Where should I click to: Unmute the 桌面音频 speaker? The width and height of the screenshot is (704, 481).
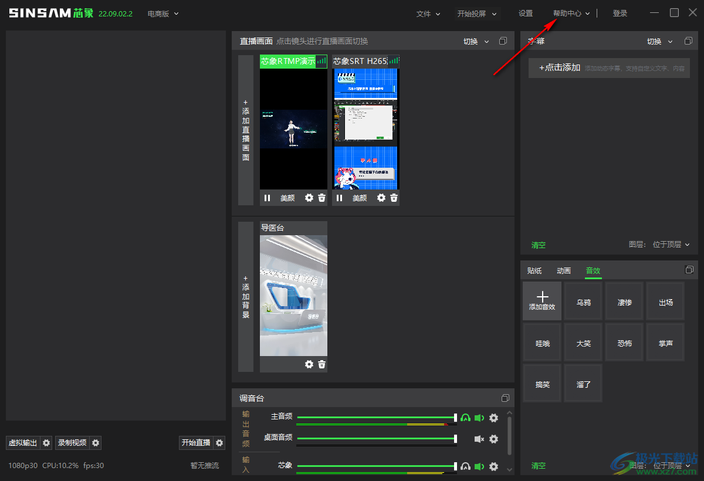coord(479,439)
